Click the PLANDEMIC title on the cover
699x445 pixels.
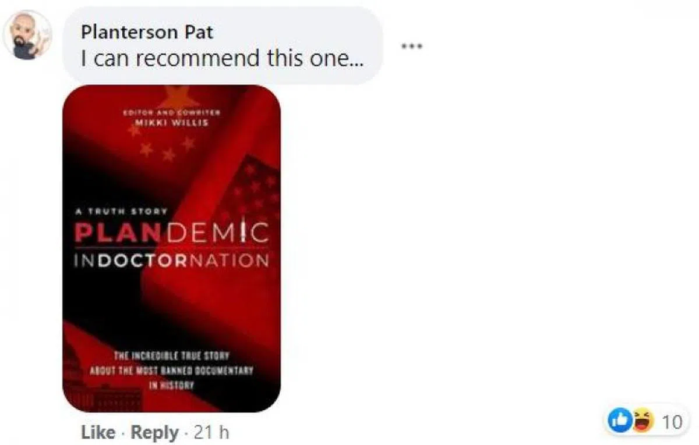171,233
